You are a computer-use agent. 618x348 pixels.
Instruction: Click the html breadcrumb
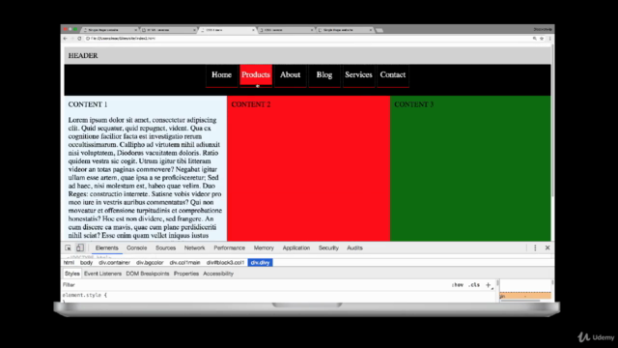[69, 262]
